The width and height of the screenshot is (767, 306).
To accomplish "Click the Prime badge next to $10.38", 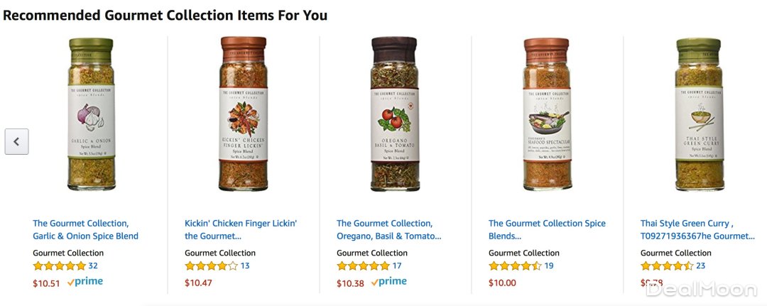I will click(389, 282).
